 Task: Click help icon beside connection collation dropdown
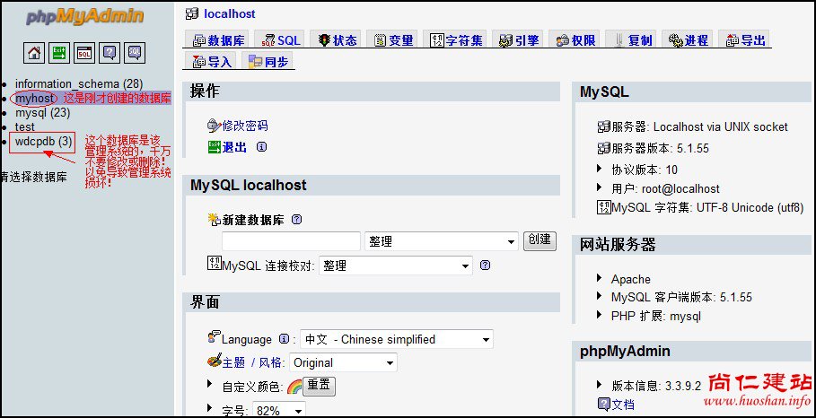click(485, 266)
